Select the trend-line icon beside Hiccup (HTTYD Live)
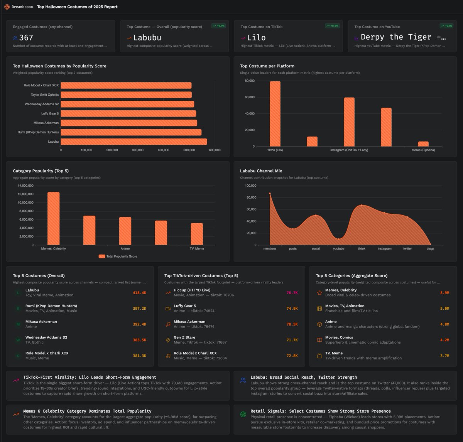Viewport: 463px width, 442px height. coord(167,293)
